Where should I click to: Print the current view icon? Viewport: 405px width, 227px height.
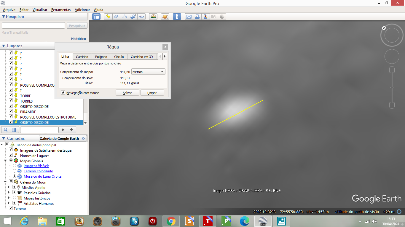(x=197, y=17)
